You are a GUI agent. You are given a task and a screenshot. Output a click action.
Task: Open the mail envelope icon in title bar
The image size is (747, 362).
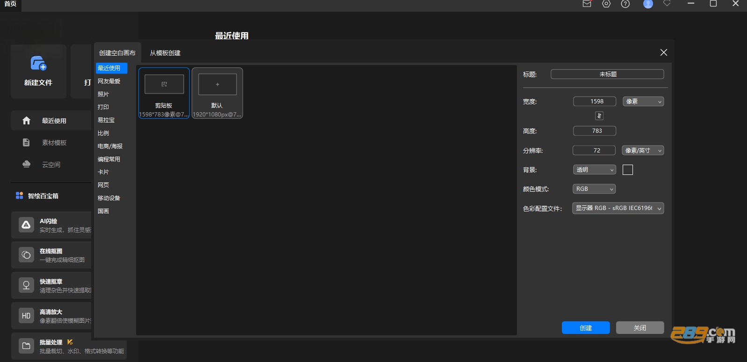point(587,4)
